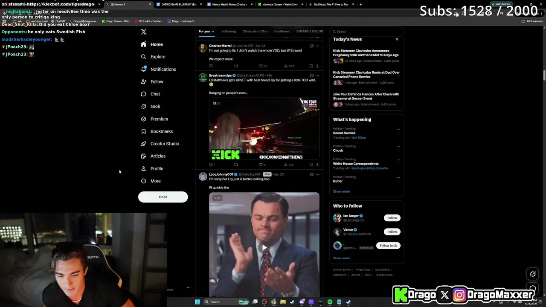Open Premium in the sidebar

pyautogui.click(x=154, y=119)
